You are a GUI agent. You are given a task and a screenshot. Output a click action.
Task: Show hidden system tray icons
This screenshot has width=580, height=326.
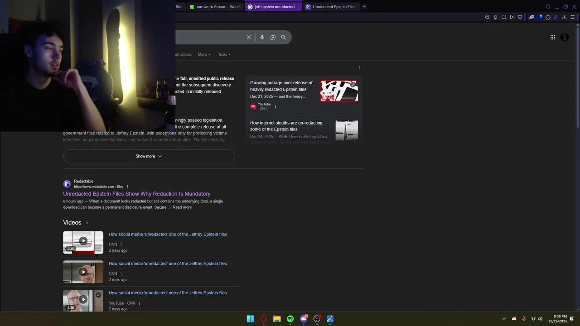pyautogui.click(x=504, y=319)
